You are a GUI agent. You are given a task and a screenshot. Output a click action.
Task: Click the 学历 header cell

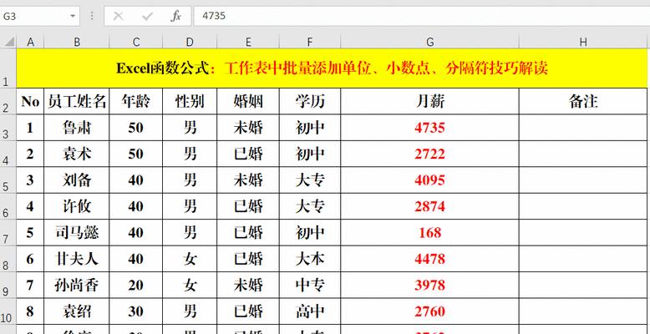pyautogui.click(x=310, y=101)
